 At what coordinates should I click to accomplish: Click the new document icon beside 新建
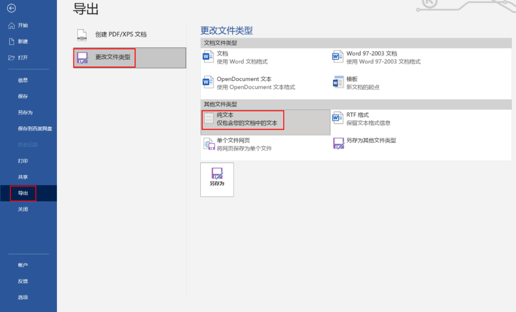(x=11, y=42)
